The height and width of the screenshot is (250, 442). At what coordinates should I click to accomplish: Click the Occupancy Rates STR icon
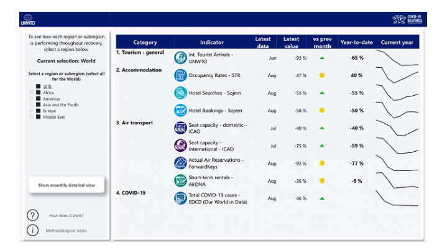[180, 75]
